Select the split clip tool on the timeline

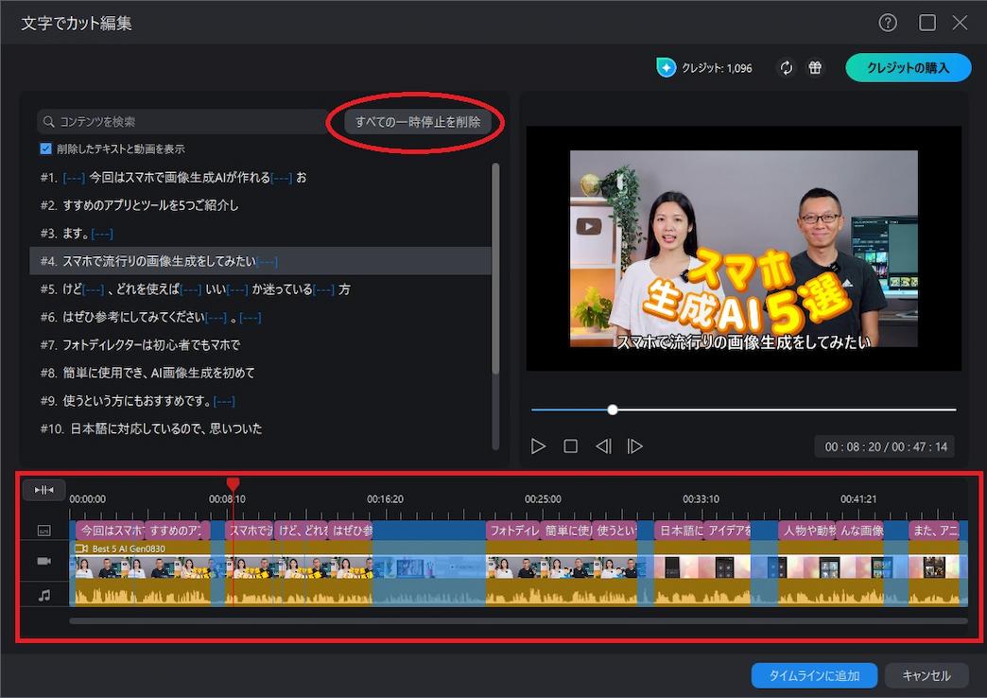pyautogui.click(x=43, y=489)
